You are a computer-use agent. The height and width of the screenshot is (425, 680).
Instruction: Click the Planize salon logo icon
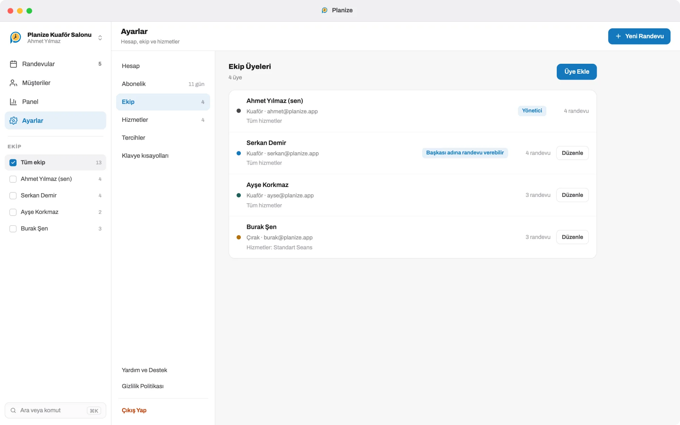pyautogui.click(x=15, y=37)
